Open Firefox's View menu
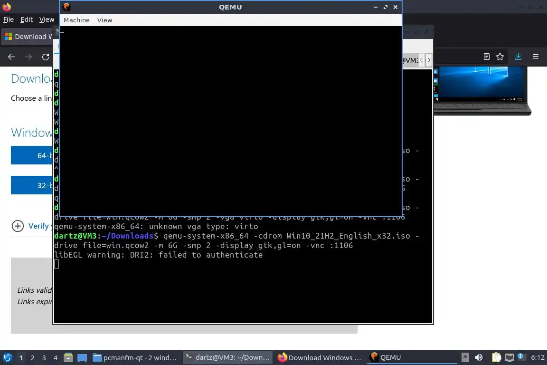This screenshot has height=365, width=547. click(47, 19)
